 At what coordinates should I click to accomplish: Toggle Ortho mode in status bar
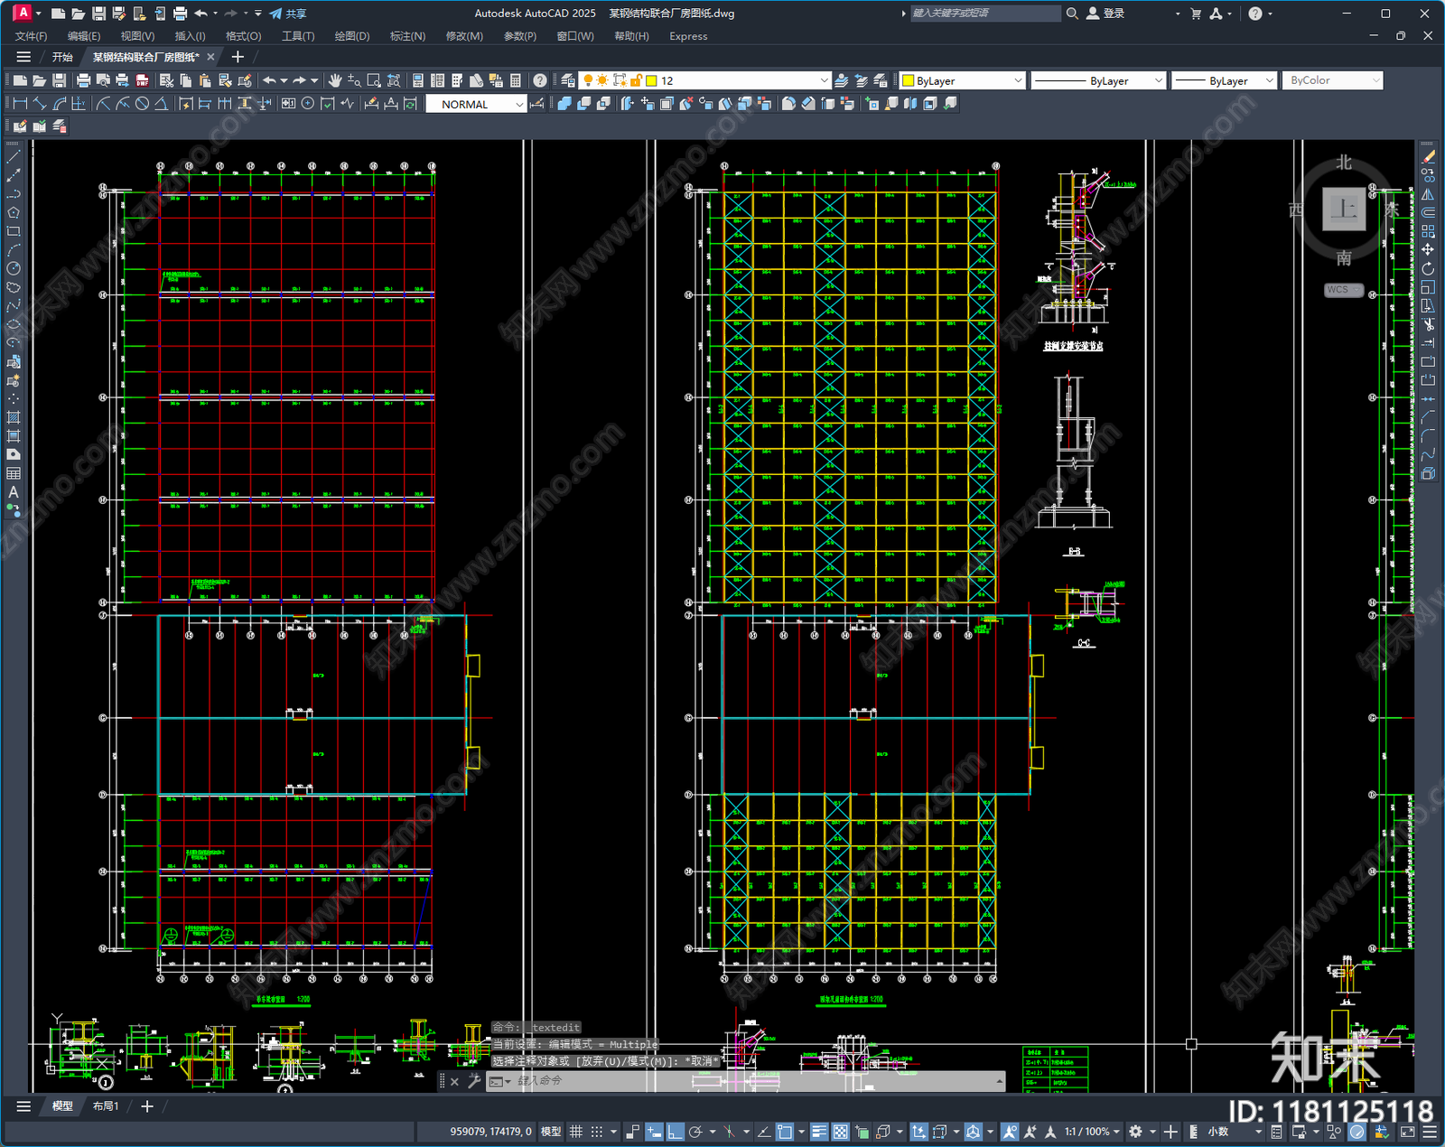675,1132
